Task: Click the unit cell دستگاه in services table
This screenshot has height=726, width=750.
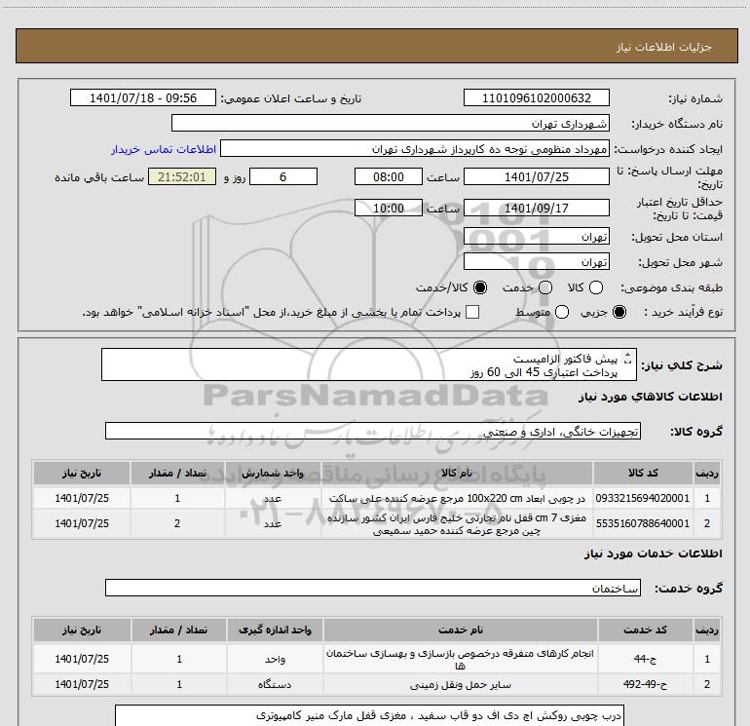Action: point(275,685)
